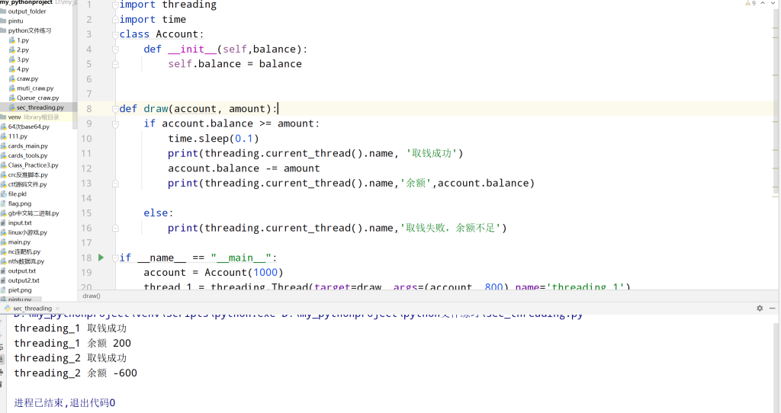Viewport: 781px width, 413px height.
Task: Close the sec_threading run tab
Action: pyautogui.click(x=59, y=309)
